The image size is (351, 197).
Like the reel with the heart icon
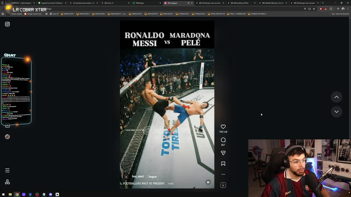click(223, 127)
